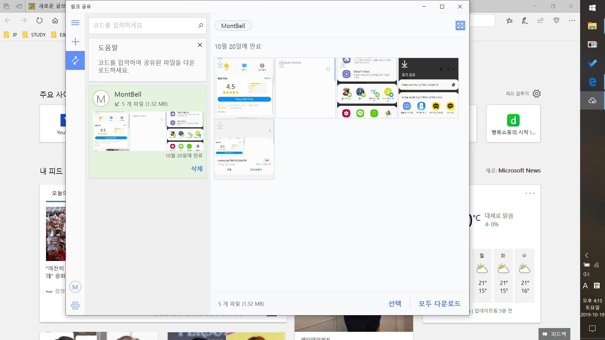The image size is (605, 340).
Task: Open the M profile account icon
Action: [x=75, y=287]
